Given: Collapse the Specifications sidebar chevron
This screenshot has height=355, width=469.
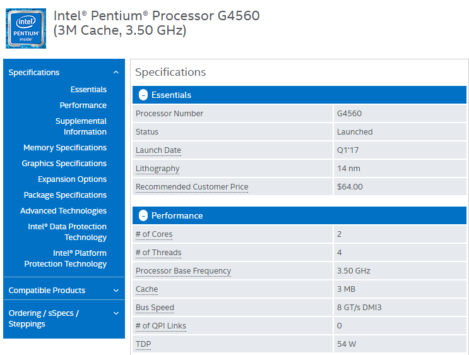Looking at the screenshot, I should point(116,73).
